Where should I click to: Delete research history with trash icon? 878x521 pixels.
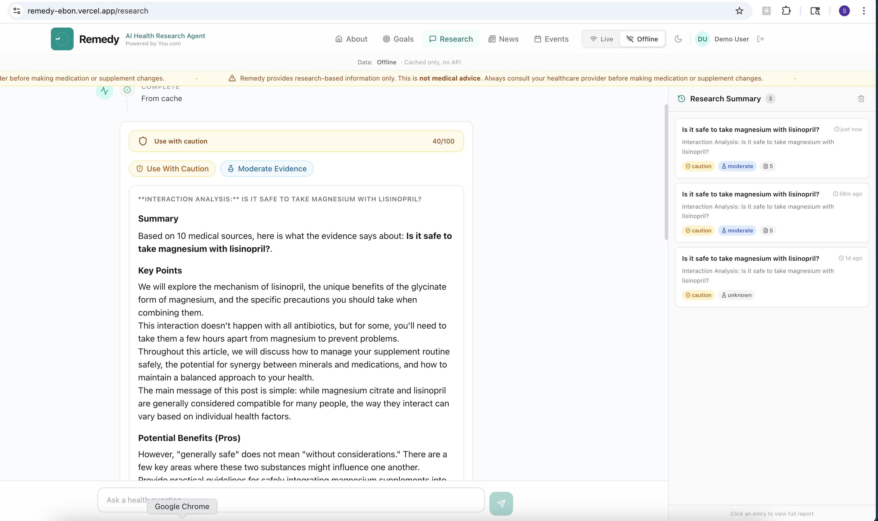861,99
